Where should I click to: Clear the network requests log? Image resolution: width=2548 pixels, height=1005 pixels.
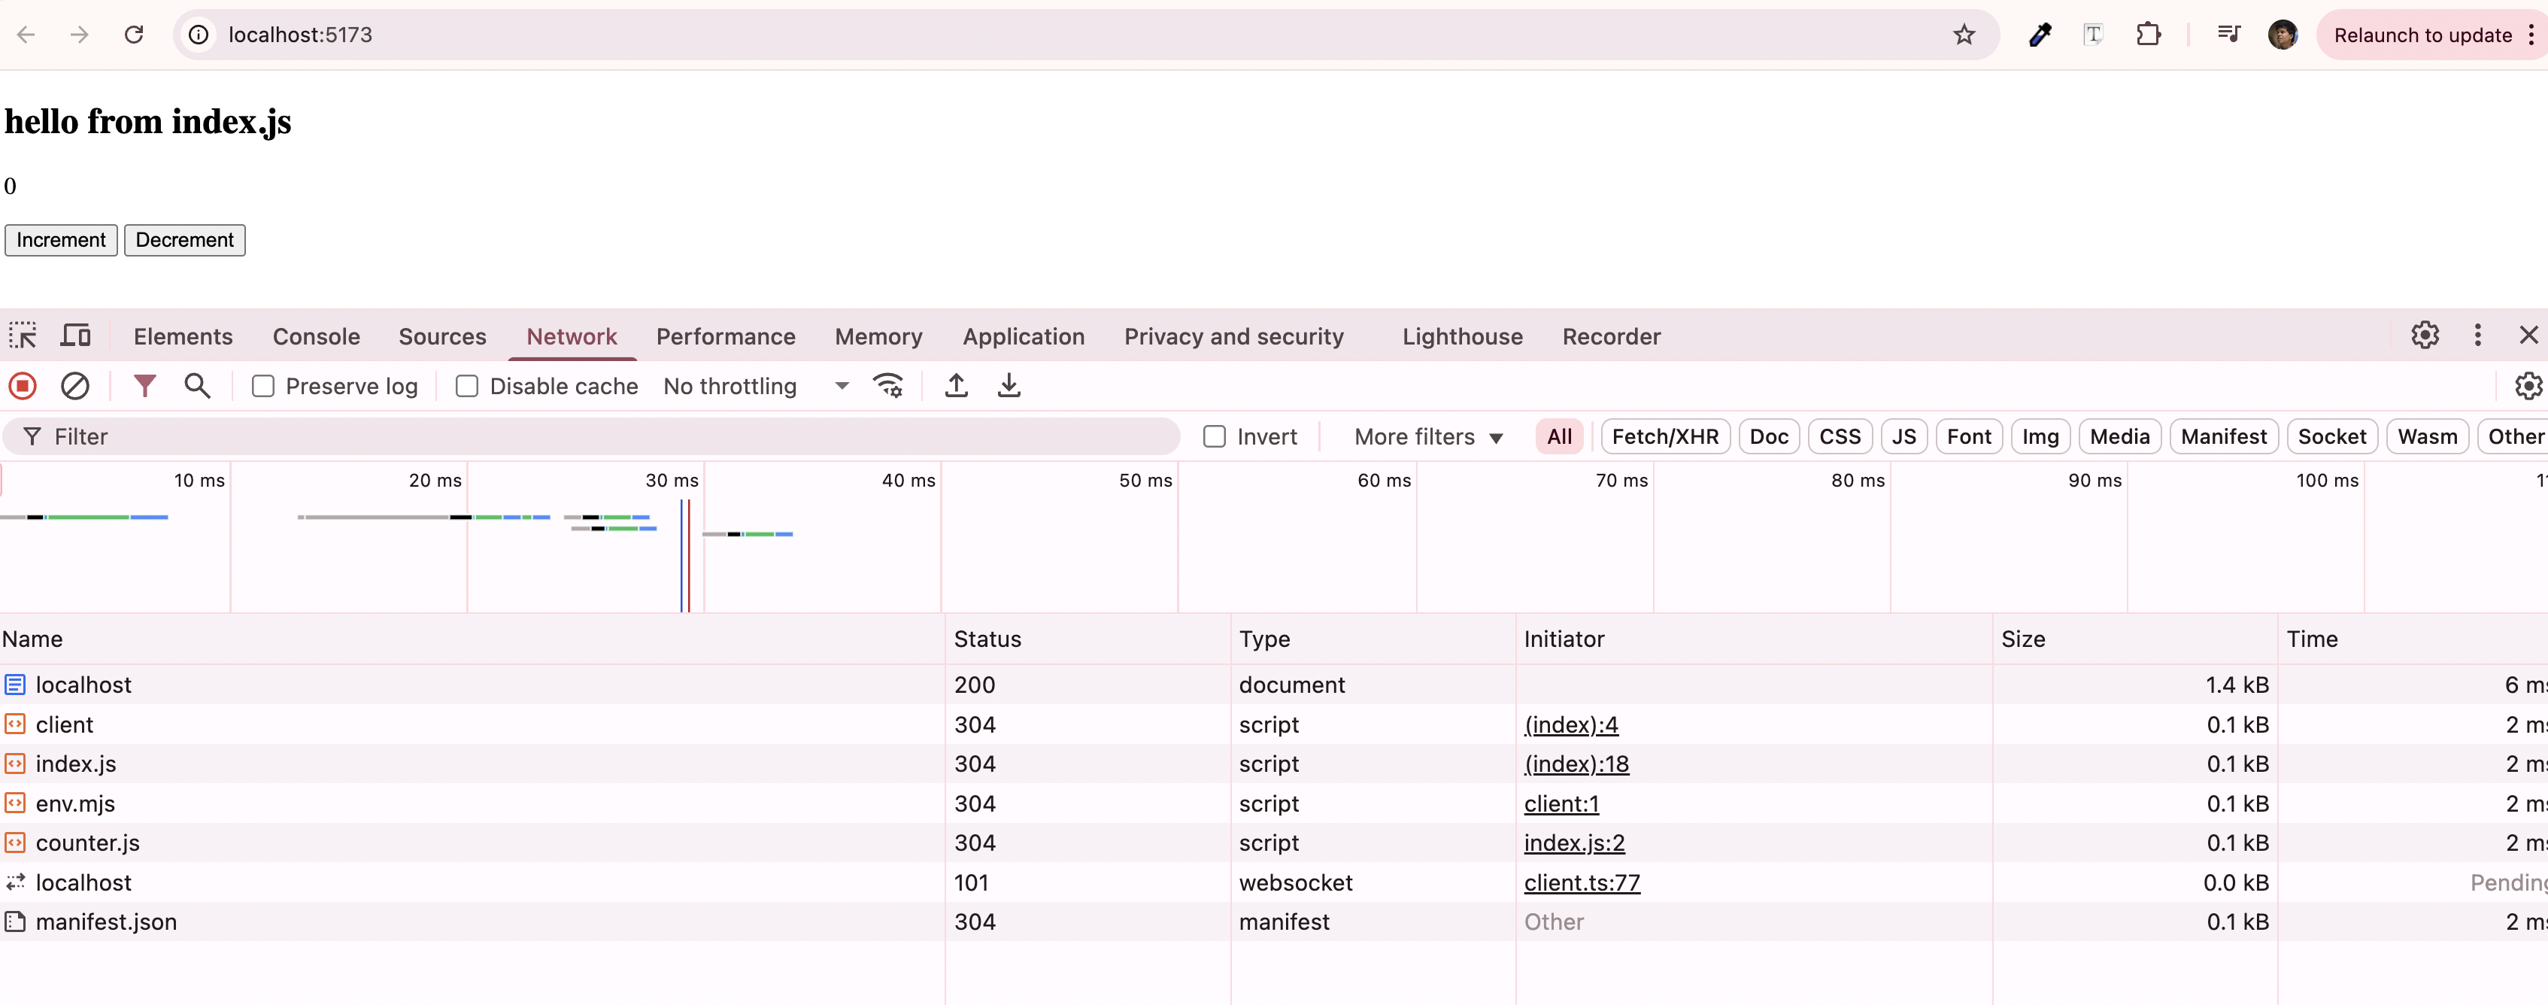pos(75,386)
